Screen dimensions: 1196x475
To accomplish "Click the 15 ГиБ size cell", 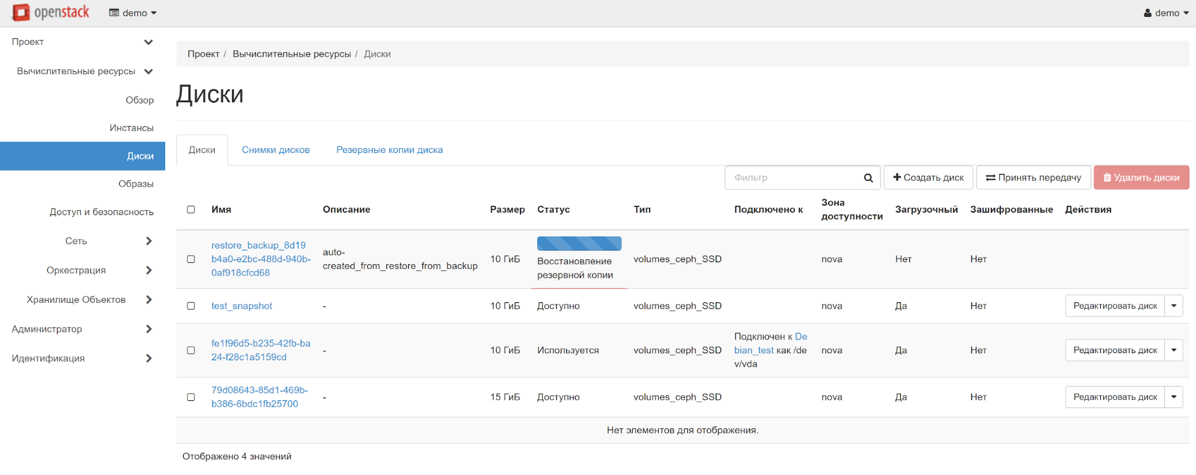I will pyautogui.click(x=505, y=397).
